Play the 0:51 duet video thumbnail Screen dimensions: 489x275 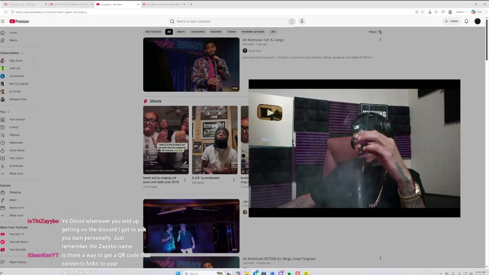coord(191,226)
